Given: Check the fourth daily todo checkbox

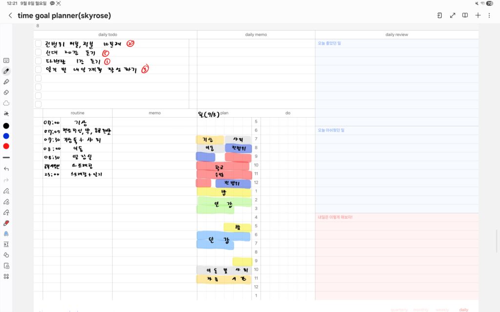Looking at the screenshot, I should pyautogui.click(x=38, y=69).
